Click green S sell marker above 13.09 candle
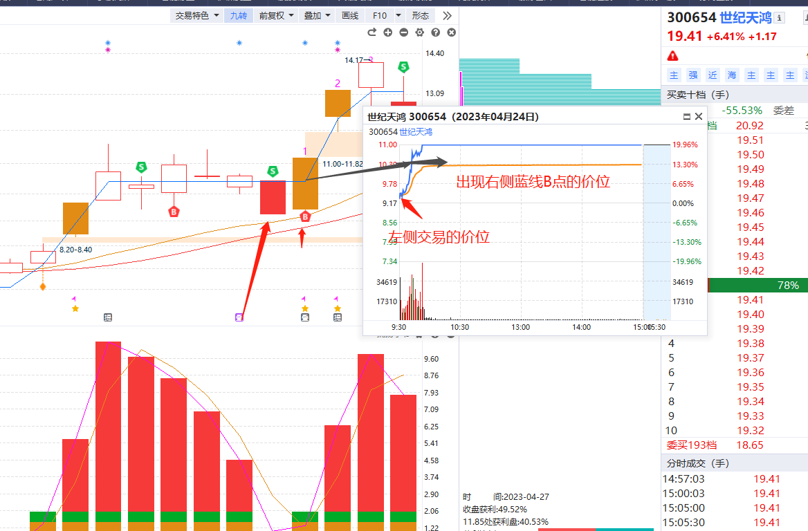808x531 pixels. 403,67
